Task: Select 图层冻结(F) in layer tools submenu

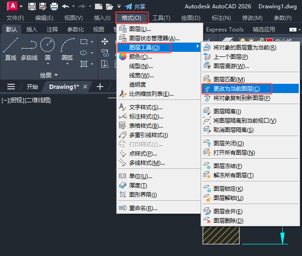Action: pos(251,166)
